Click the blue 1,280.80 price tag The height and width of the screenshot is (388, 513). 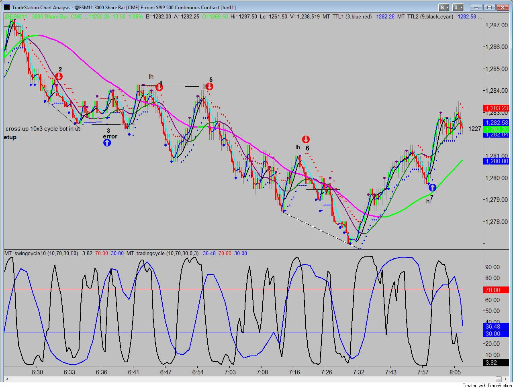tap(497, 161)
